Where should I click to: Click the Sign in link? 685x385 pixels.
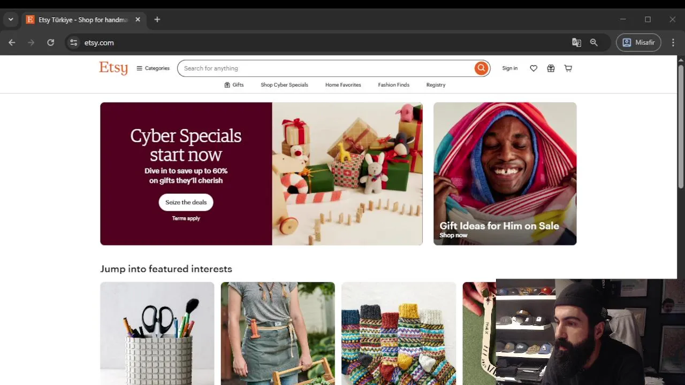point(509,68)
